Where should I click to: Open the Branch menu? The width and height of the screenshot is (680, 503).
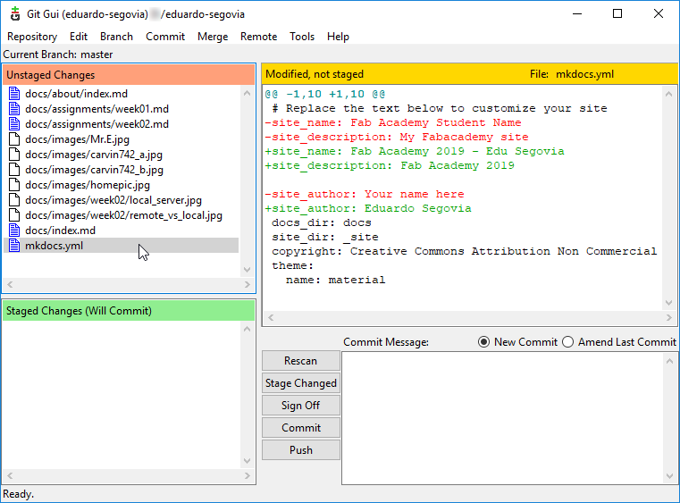click(116, 37)
